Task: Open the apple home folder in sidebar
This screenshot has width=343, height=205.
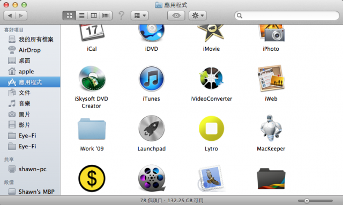Action: point(30,72)
